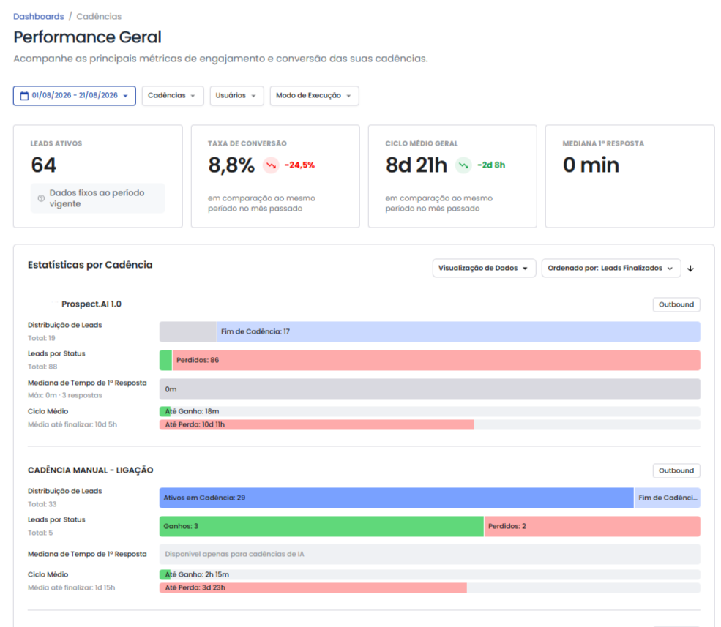The height and width of the screenshot is (627, 721).
Task: Click the Outbound tag for CADÊNCIA MANUAL - LIGAÇÃO
Action: pyautogui.click(x=676, y=470)
